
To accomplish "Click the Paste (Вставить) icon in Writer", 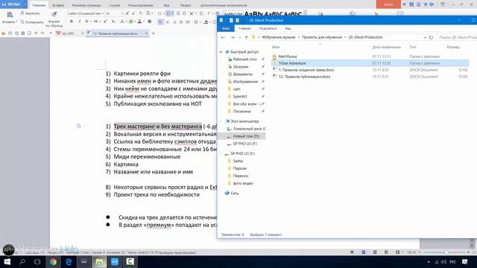I will (x=10, y=15).
